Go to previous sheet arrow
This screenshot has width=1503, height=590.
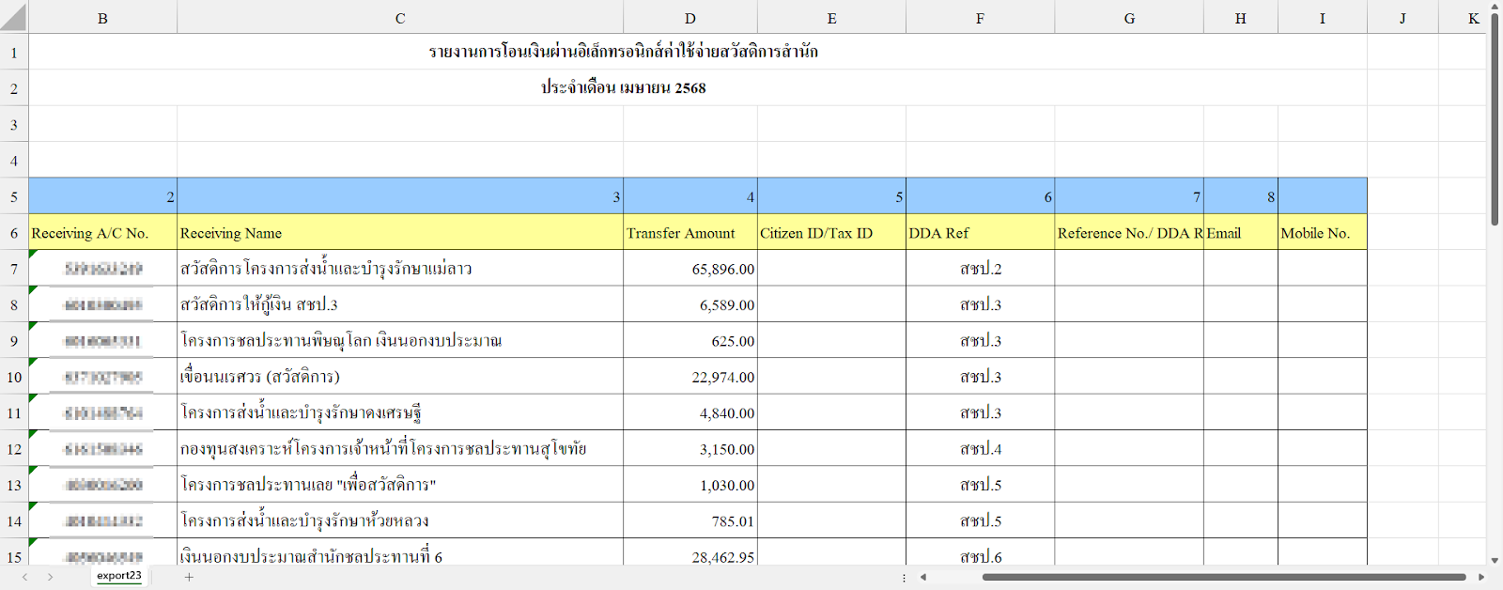point(24,577)
